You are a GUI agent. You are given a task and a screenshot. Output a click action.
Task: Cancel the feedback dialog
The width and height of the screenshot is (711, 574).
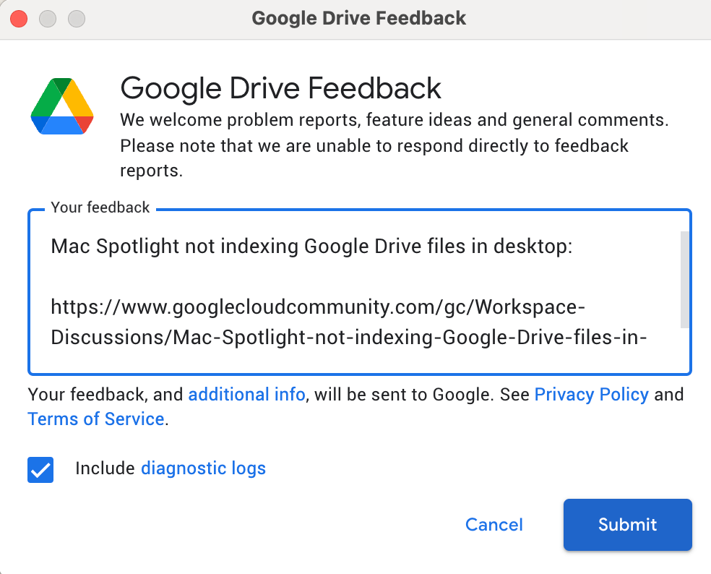point(494,525)
